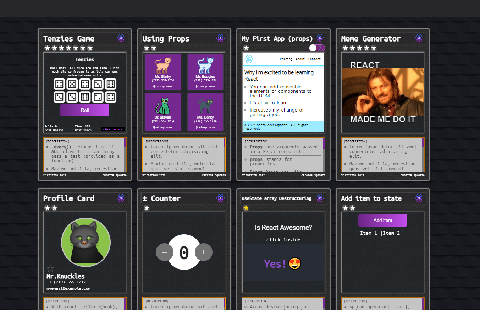Click React icon on Add item to state card
Screen dimensions: 480x310
pyautogui.click(x=419, y=198)
